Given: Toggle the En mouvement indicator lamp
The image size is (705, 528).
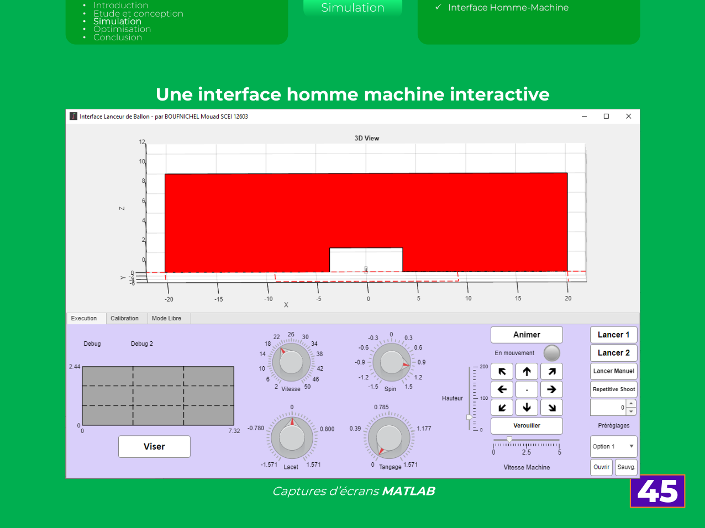Looking at the screenshot, I should pyautogui.click(x=551, y=353).
